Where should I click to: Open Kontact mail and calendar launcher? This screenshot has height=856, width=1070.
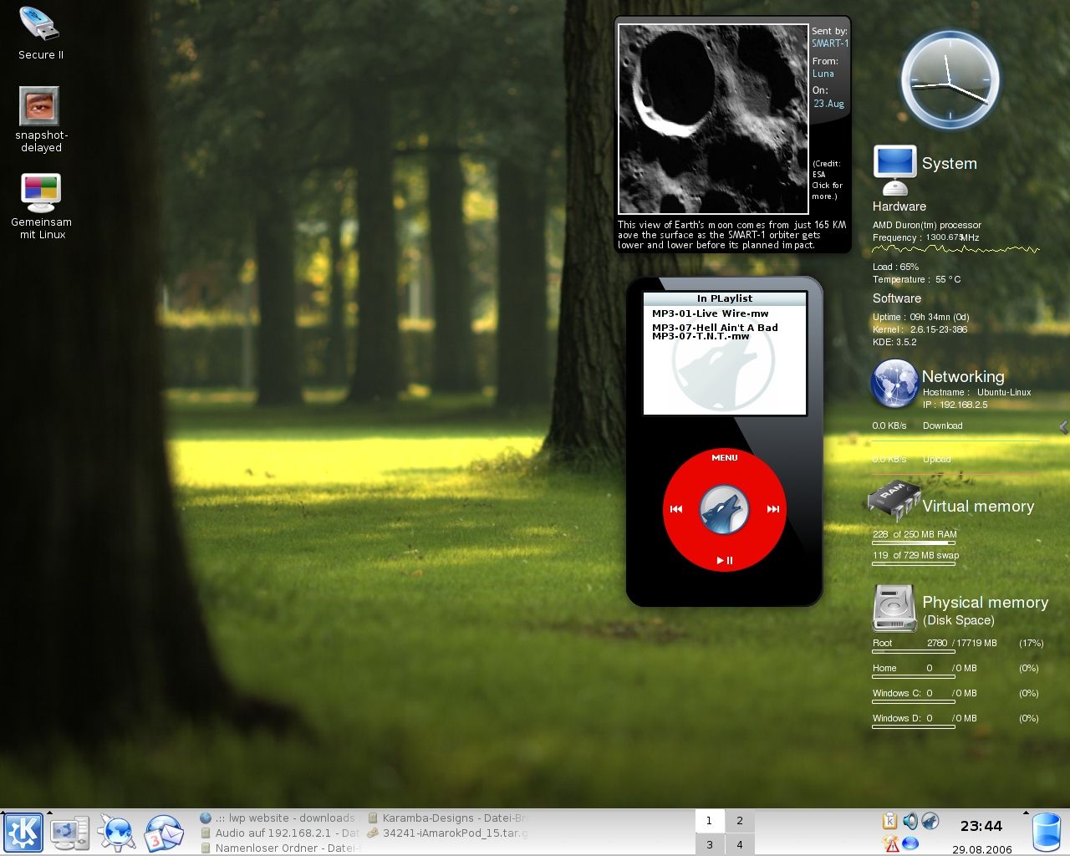tap(164, 833)
